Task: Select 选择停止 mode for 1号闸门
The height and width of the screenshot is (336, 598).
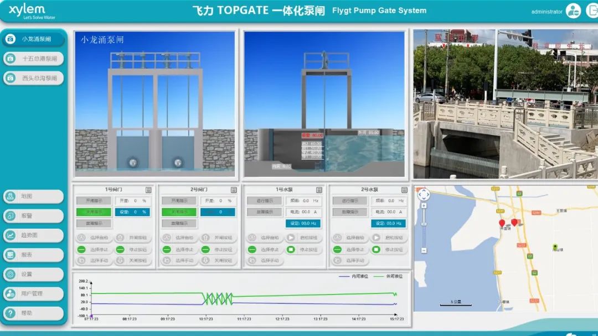Action: 94,250
